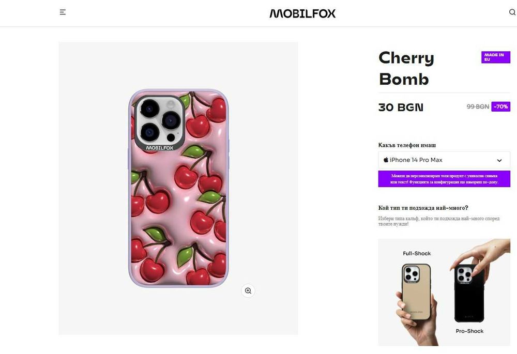Click the Apple logo in phone selector

coord(386,160)
